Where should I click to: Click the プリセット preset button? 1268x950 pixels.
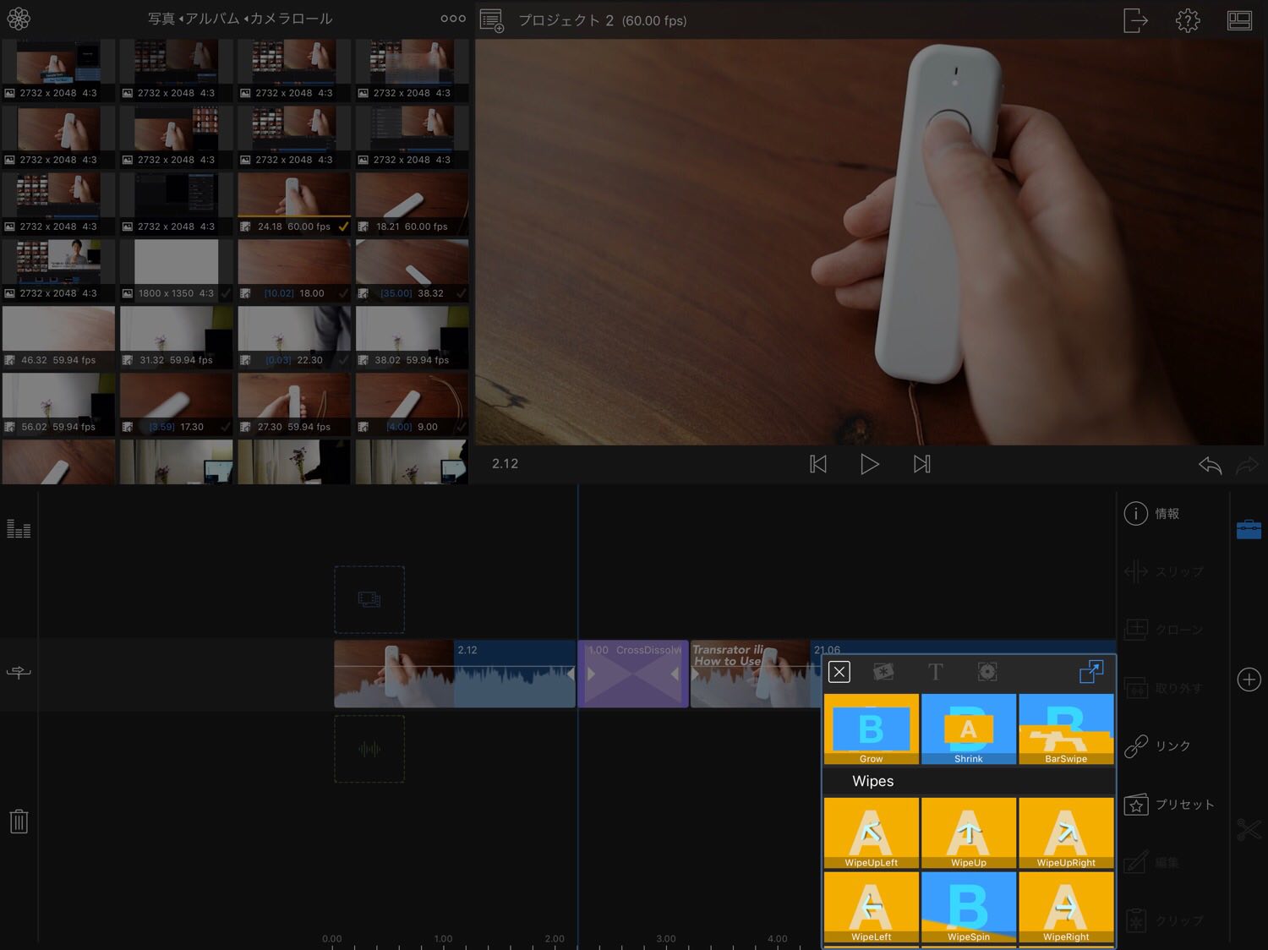1170,805
